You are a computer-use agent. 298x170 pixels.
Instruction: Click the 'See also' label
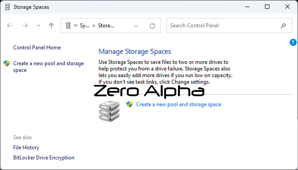(22, 137)
